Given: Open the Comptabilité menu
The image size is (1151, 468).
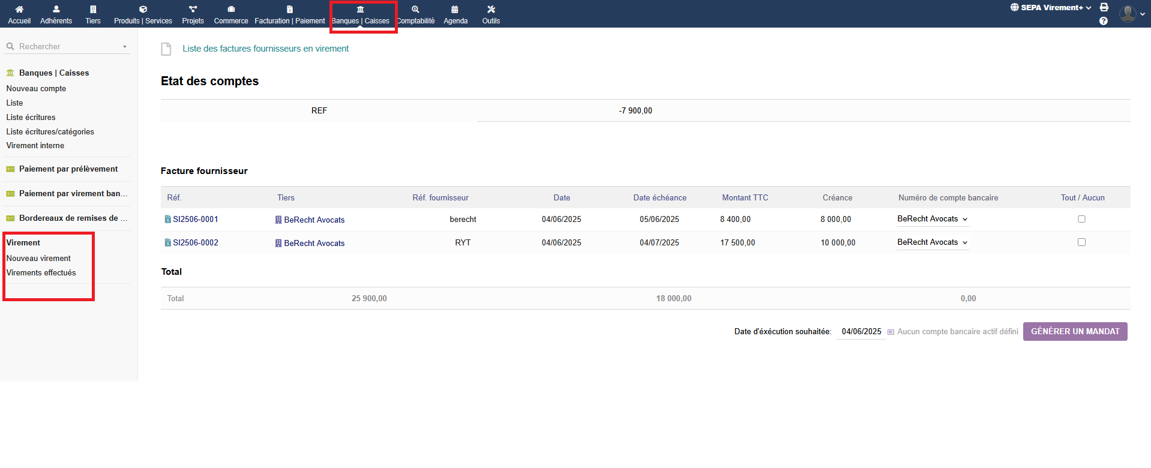Looking at the screenshot, I should 416,14.
